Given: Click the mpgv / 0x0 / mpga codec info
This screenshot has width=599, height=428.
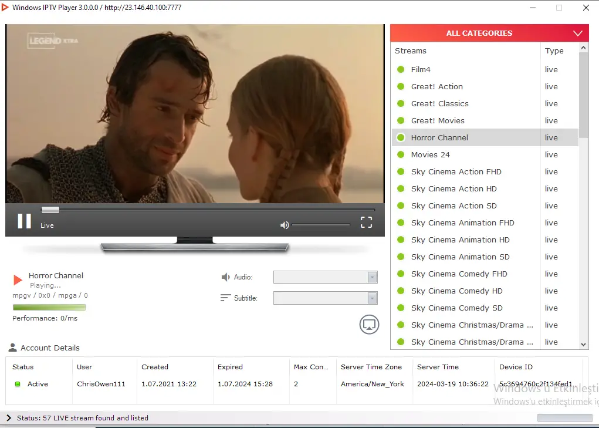Looking at the screenshot, I should click(50, 295).
